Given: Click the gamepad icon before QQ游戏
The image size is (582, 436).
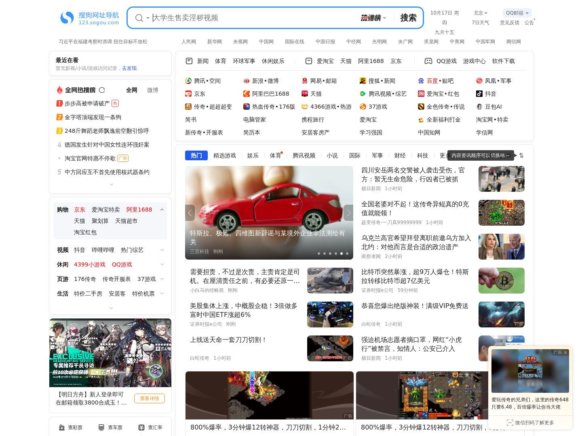Looking at the screenshot, I should point(428,61).
